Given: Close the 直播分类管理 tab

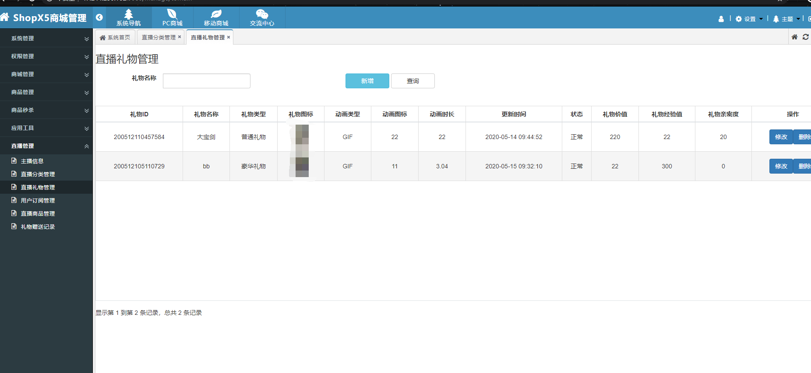Looking at the screenshot, I should coord(180,37).
